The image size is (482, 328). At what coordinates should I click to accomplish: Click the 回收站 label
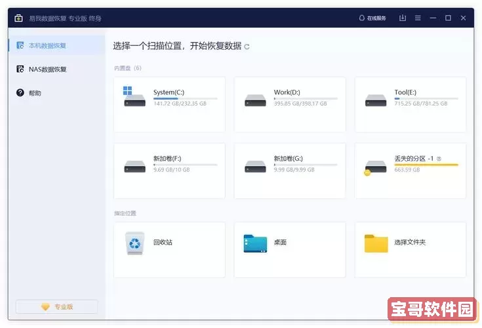163,242
